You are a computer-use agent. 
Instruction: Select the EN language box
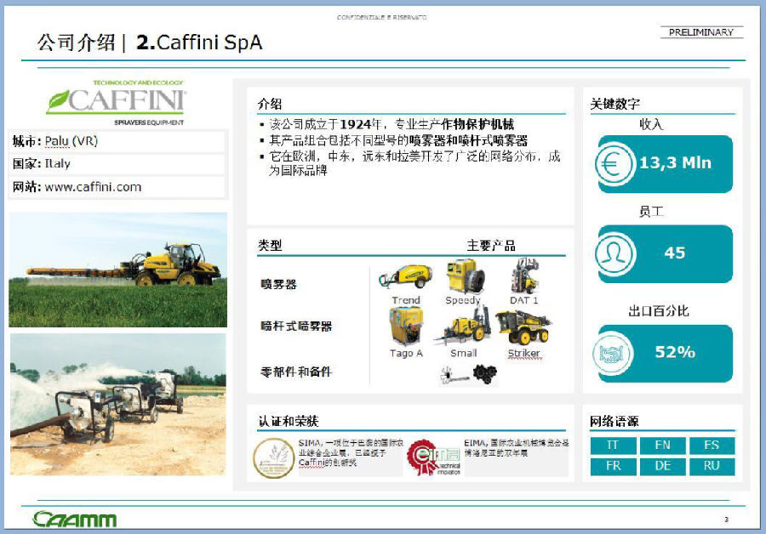[662, 446]
